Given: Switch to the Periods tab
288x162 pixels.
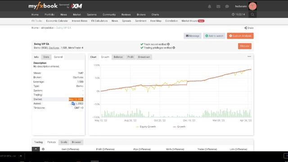Looking at the screenshot, I should 51,142.
